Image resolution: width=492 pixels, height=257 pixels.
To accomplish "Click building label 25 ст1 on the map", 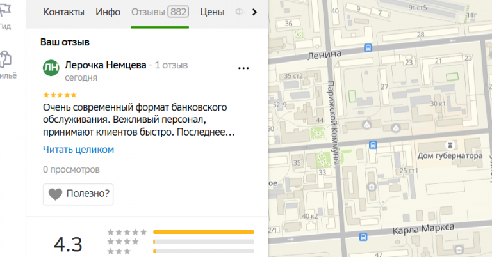I will pyautogui.click(x=409, y=171).
